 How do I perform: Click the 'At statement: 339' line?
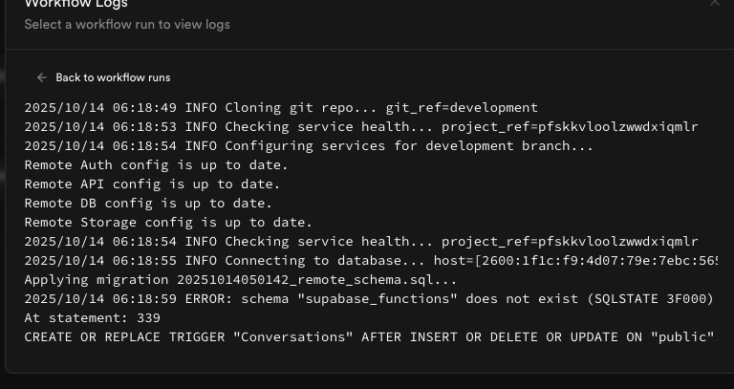(92, 318)
